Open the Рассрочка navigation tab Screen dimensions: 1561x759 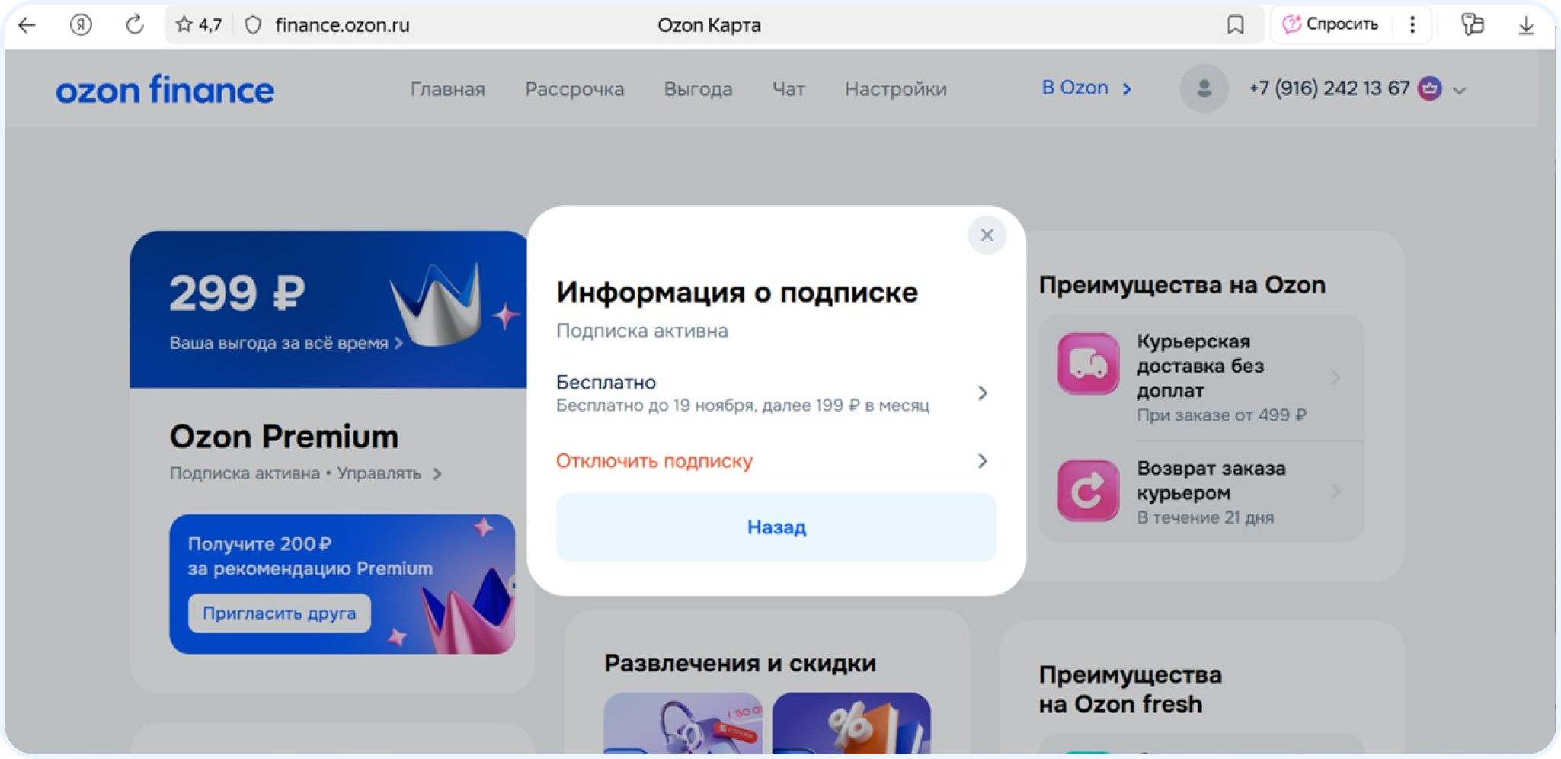coord(574,89)
